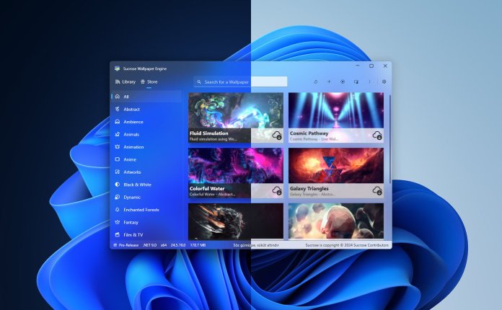Click the .NET 9.0 status entry

click(149, 245)
